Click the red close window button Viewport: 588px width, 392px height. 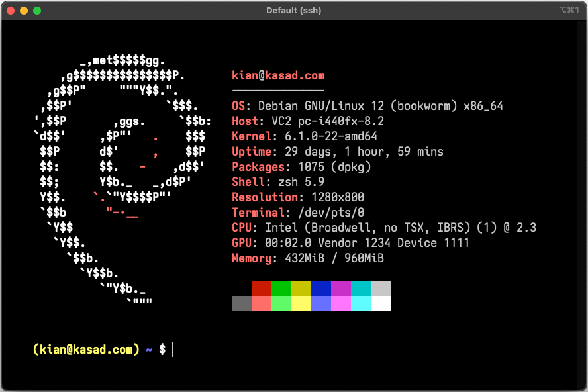[x=11, y=11]
